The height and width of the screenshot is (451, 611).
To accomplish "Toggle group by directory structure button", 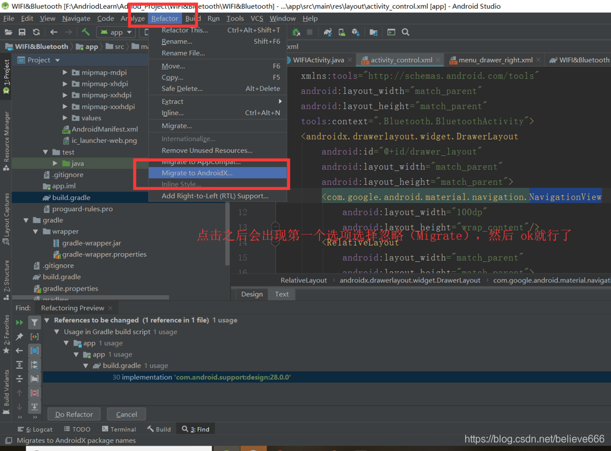I will point(34,365).
